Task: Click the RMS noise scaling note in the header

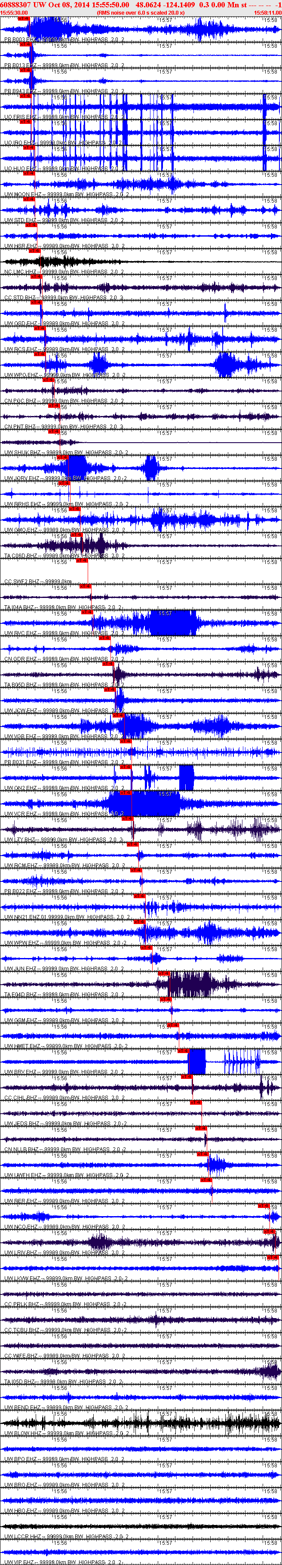Action: click(x=141, y=12)
